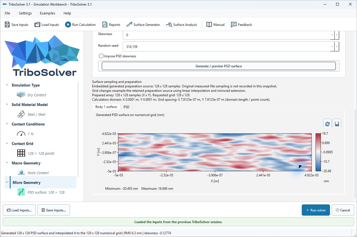Screen dimensions: 357x237
Task: Save the surface plot using floppy icon
Action: click(337, 124)
